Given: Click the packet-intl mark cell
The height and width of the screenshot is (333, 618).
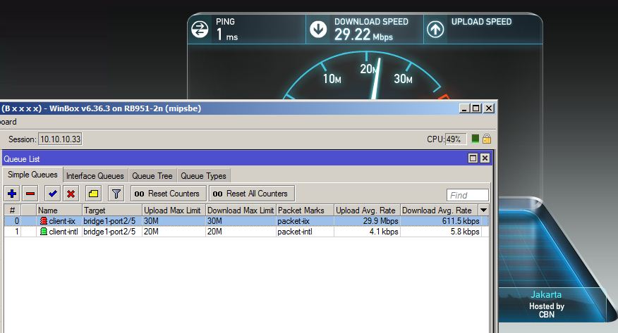Looking at the screenshot, I should tap(305, 232).
